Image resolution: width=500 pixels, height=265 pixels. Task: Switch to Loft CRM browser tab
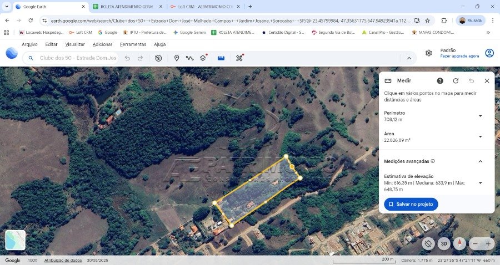point(205,7)
